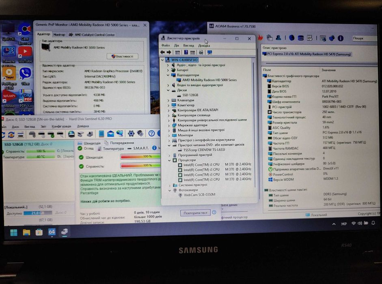Click the networked computers icon in Hard Disk Sentinel toolbar
Viewport: 382px width, 284px height.
120,133
